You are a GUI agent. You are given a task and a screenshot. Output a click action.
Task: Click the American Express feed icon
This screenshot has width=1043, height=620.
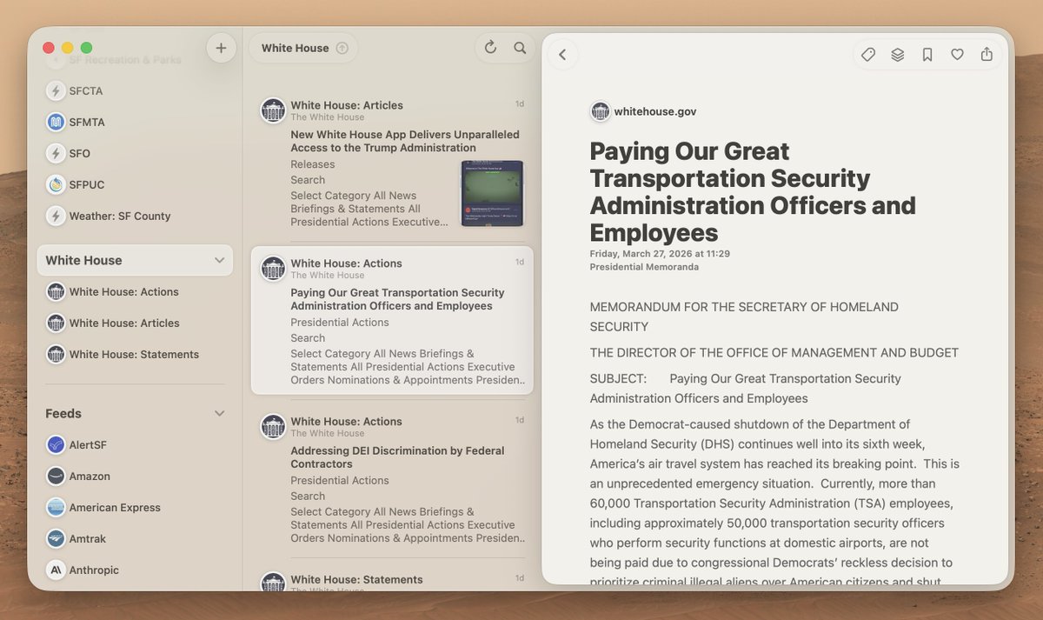coord(56,507)
